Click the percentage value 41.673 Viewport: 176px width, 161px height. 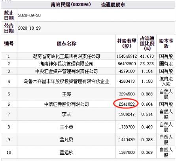coord(147,56)
